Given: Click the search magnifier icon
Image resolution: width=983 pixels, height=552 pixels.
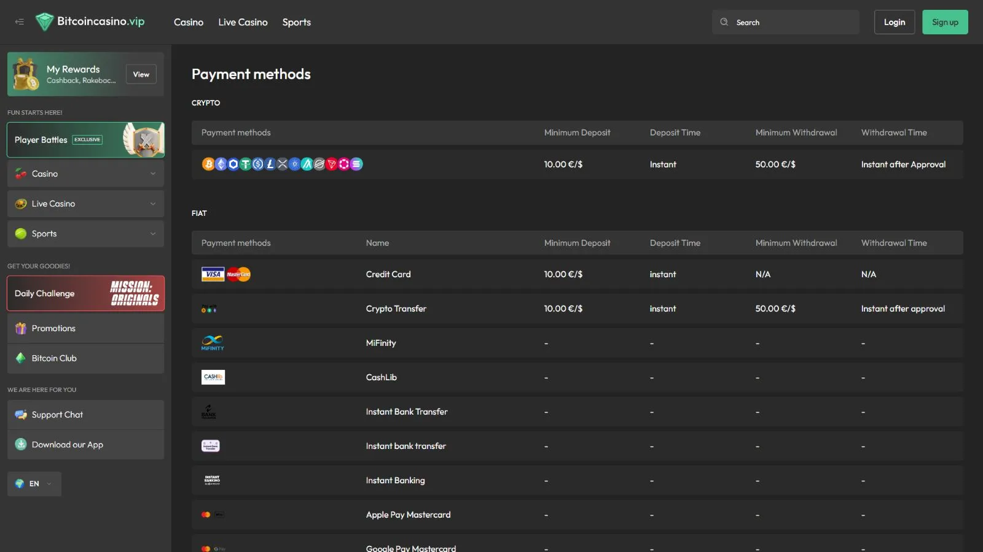Looking at the screenshot, I should coord(724,22).
